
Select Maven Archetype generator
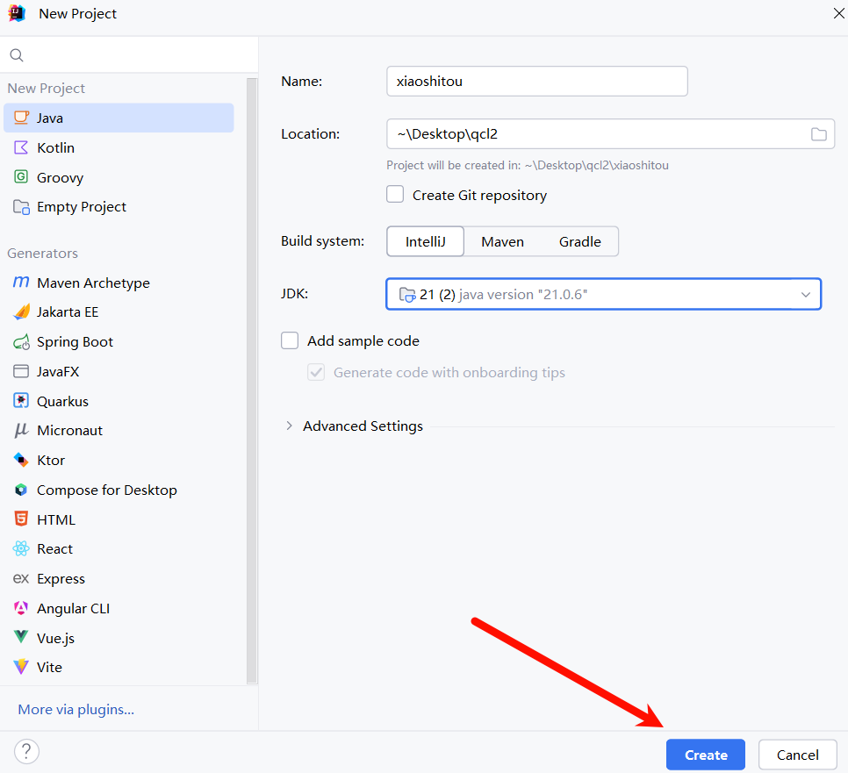119,283
